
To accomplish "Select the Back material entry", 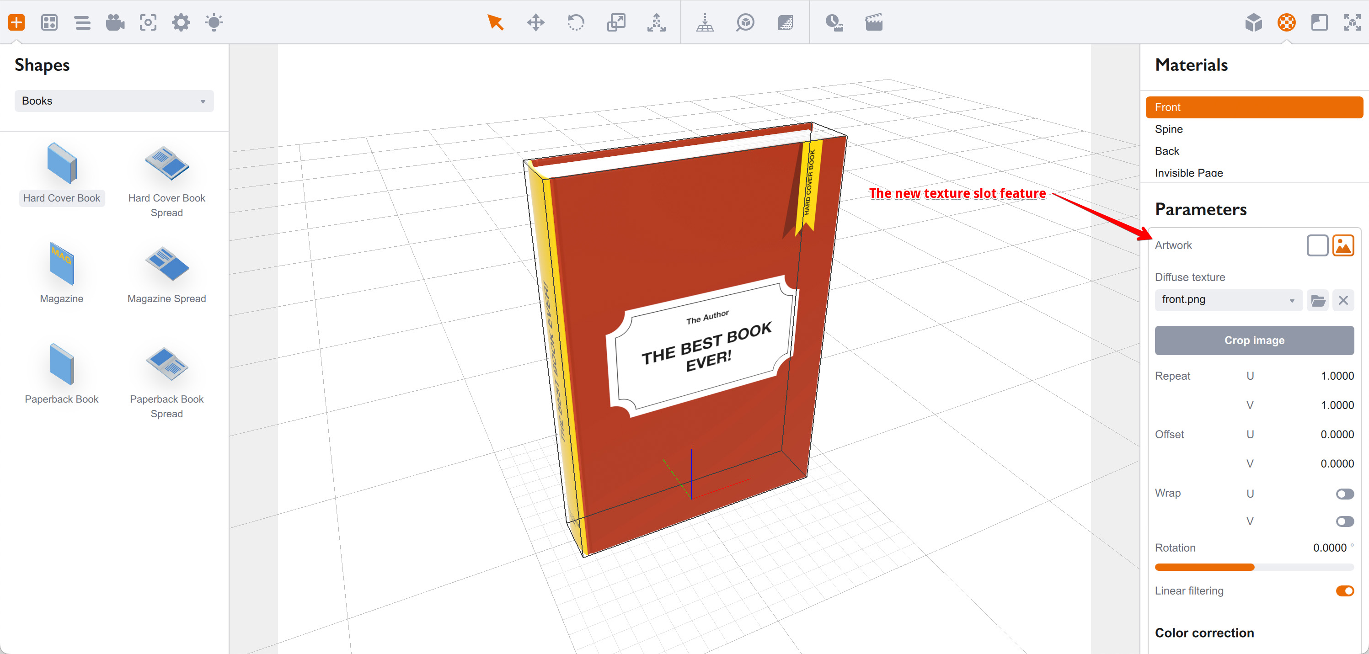I will click(1167, 151).
